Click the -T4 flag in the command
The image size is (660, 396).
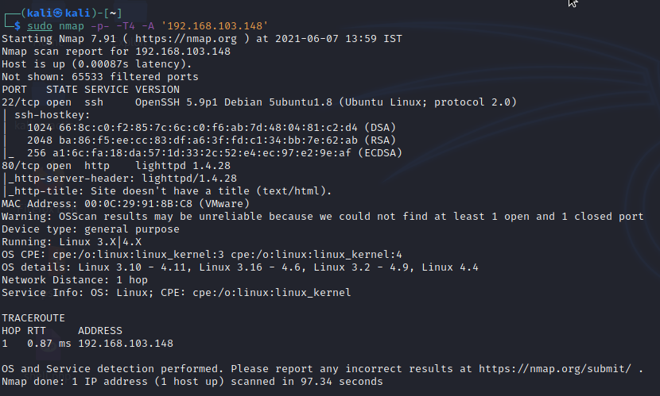[126, 26]
